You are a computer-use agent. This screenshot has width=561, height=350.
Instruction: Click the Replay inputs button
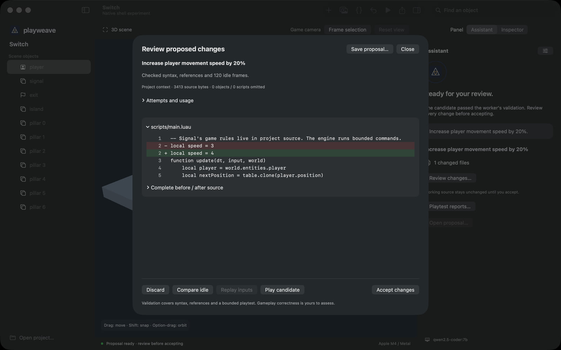pos(237,290)
